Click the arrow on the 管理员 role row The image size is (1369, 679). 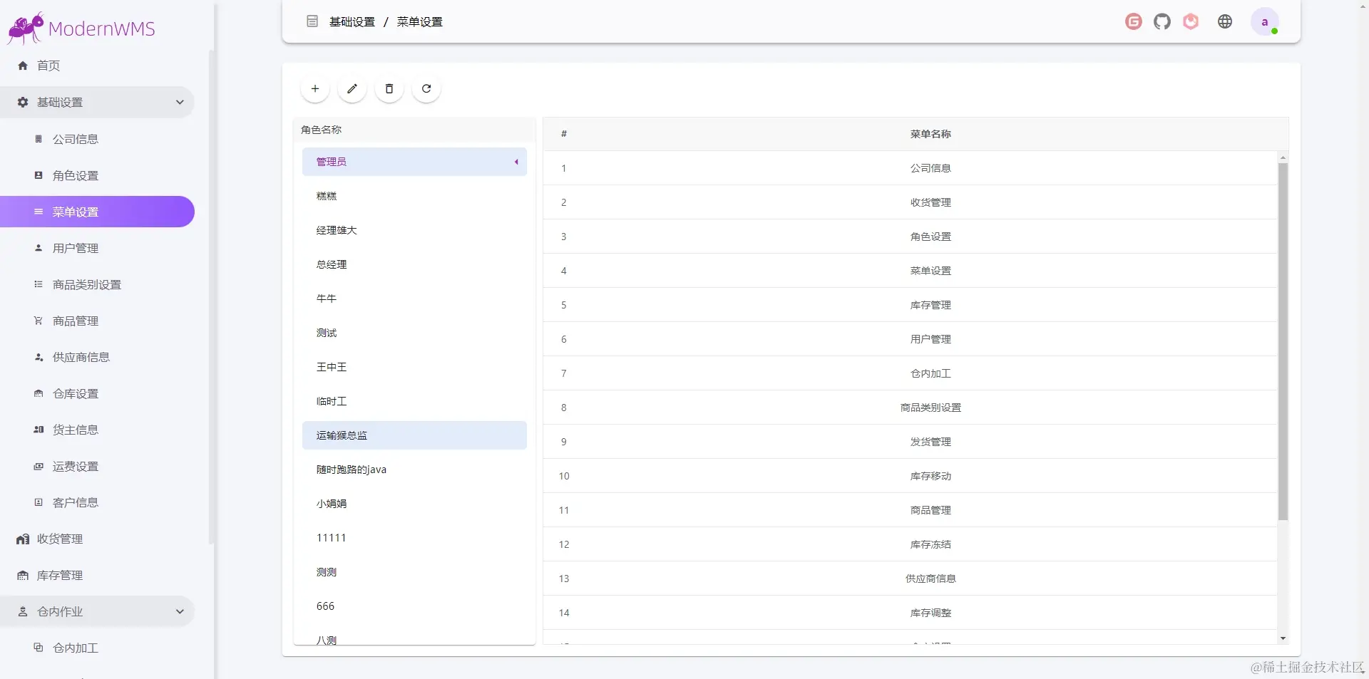coord(516,162)
